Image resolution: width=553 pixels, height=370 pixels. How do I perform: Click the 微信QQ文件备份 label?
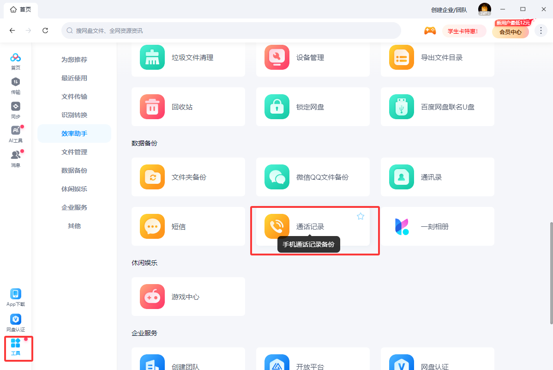point(322,177)
